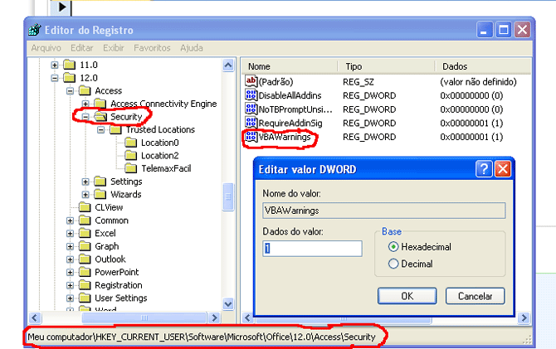Select the Settings folder icon

pyautogui.click(x=100, y=182)
